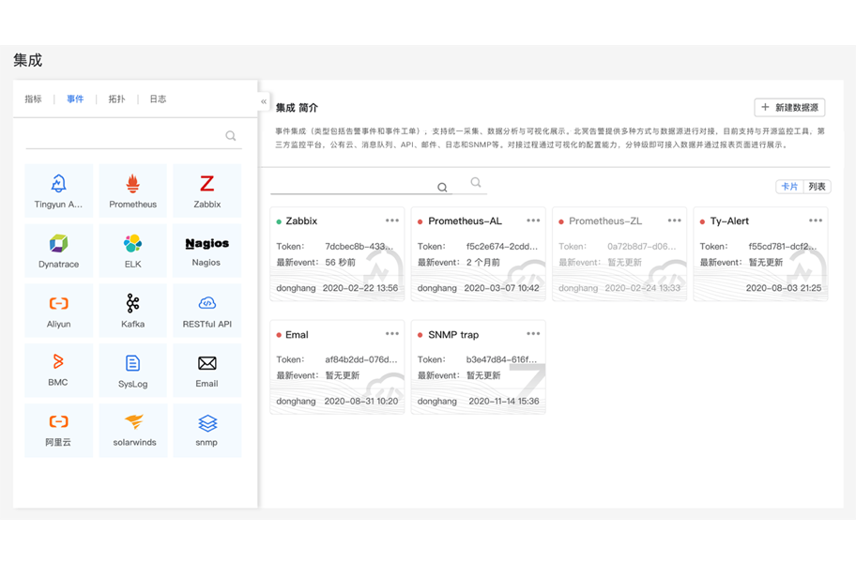This screenshot has height=563, width=856.
Task: Open the more menu on Prometheus-AL card
Action: pyautogui.click(x=533, y=221)
